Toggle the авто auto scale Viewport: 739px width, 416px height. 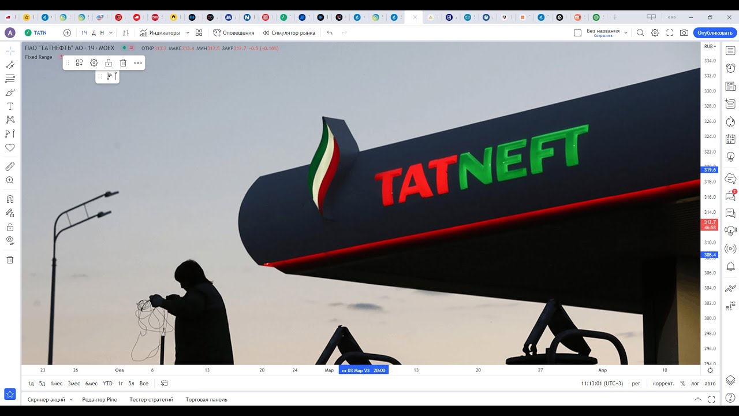click(x=710, y=384)
